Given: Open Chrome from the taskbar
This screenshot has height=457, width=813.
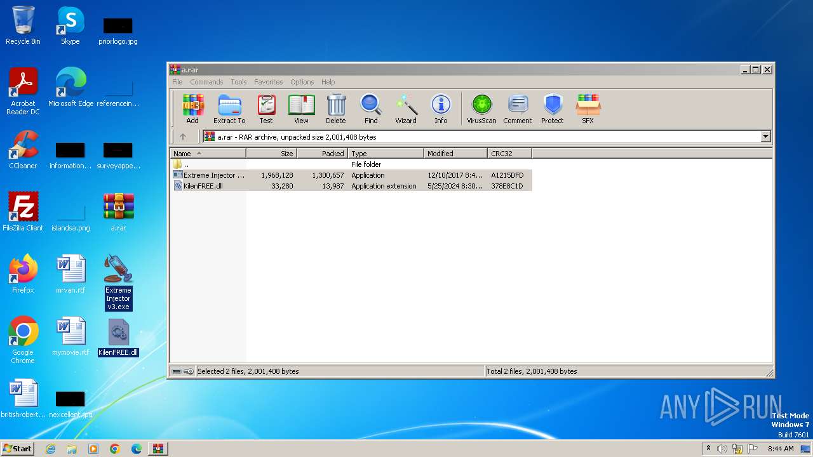Looking at the screenshot, I should [115, 449].
